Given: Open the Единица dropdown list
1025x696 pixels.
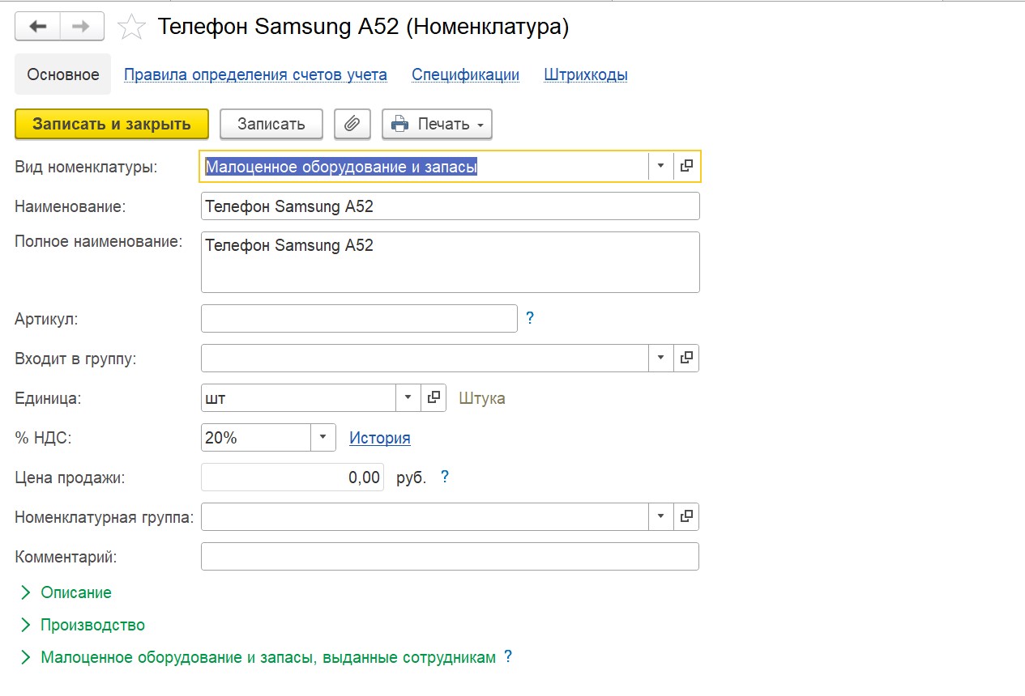Looking at the screenshot, I should pyautogui.click(x=408, y=397).
